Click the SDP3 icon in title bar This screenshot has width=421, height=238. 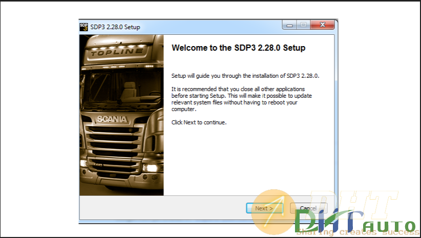coord(84,27)
